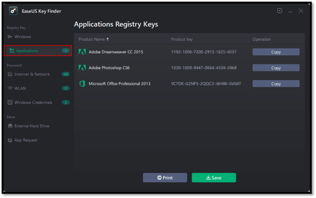
Task: Copy the Adobe Dreamweaver product key
Action: click(276, 52)
